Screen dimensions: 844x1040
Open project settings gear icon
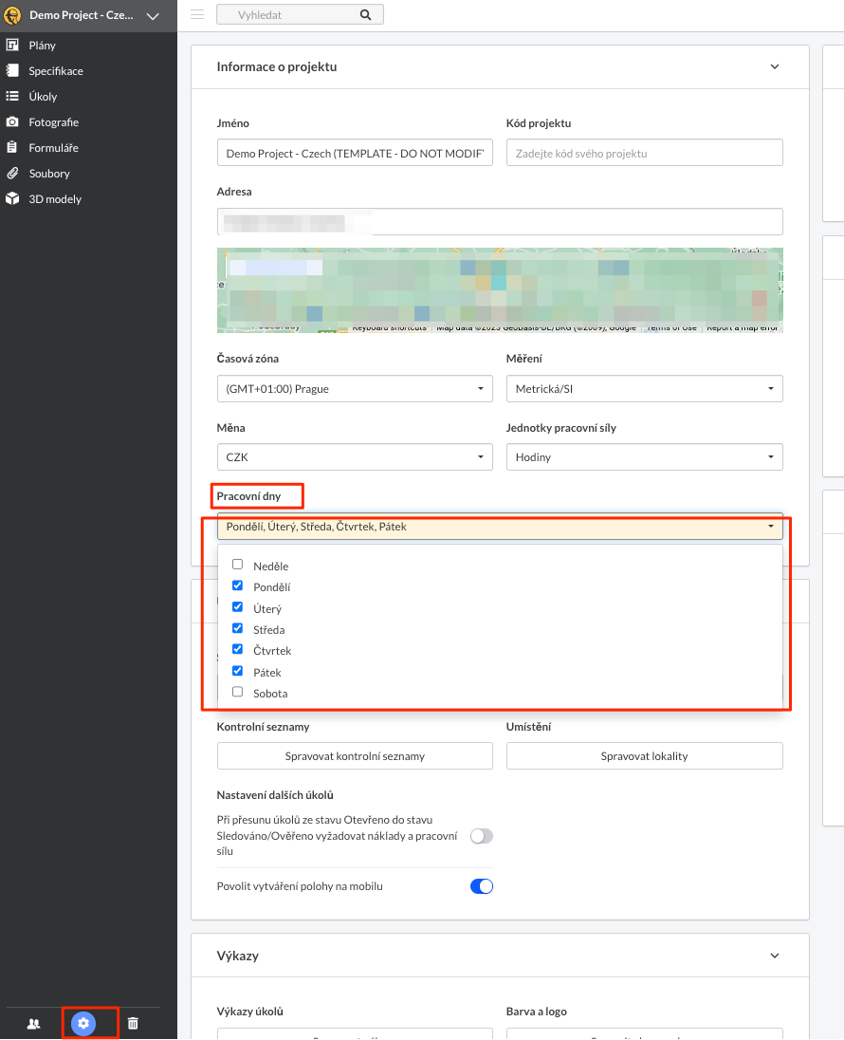pos(83,1024)
